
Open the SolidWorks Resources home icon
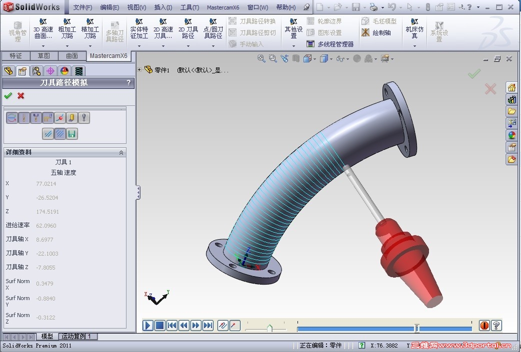[x=511, y=87]
